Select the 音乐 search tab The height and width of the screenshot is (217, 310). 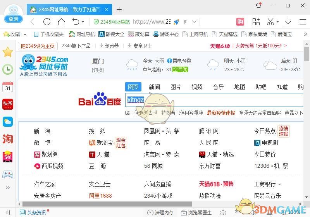(x=218, y=87)
